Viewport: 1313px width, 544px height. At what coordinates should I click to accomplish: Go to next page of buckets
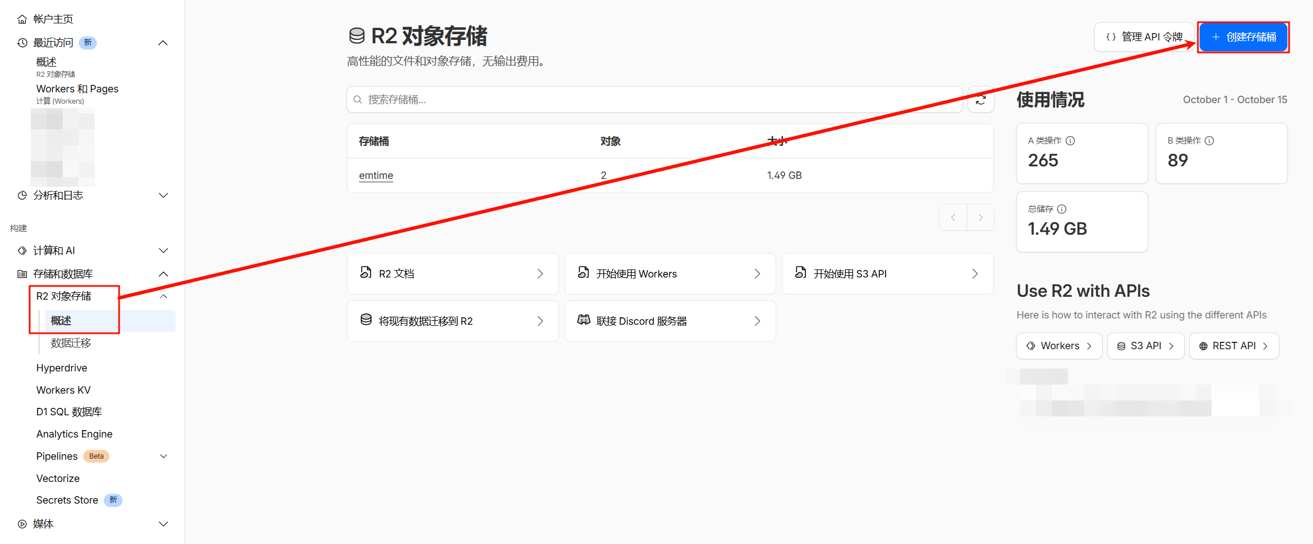[x=980, y=218]
